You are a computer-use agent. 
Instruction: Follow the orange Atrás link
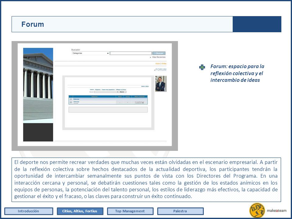(x=164, y=64)
